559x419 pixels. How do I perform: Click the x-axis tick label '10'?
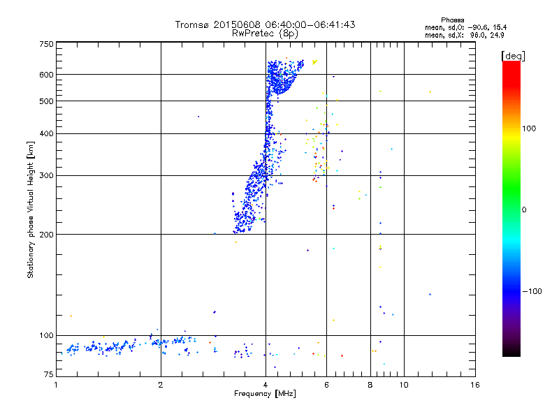pos(404,385)
